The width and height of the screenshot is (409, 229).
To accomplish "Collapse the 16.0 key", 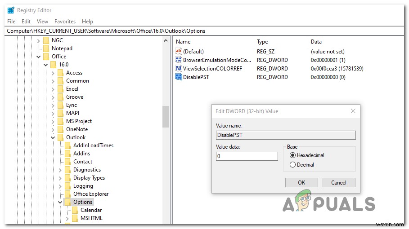I will [45, 65].
